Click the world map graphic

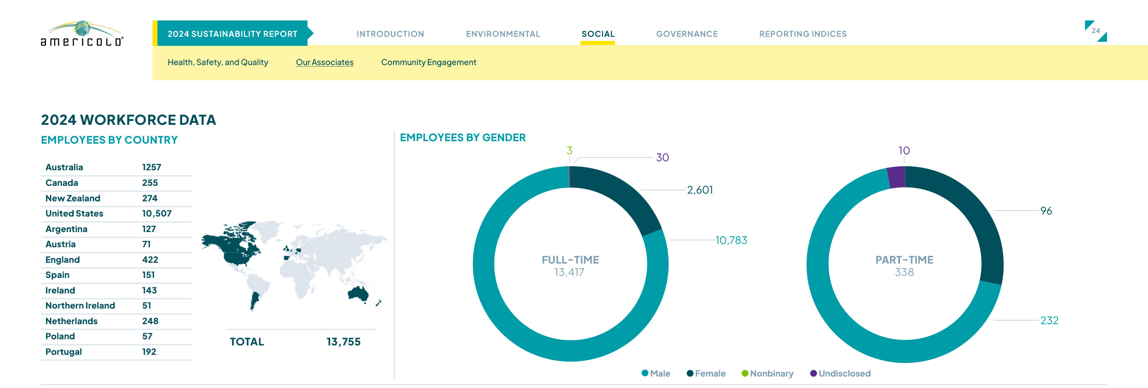point(293,265)
